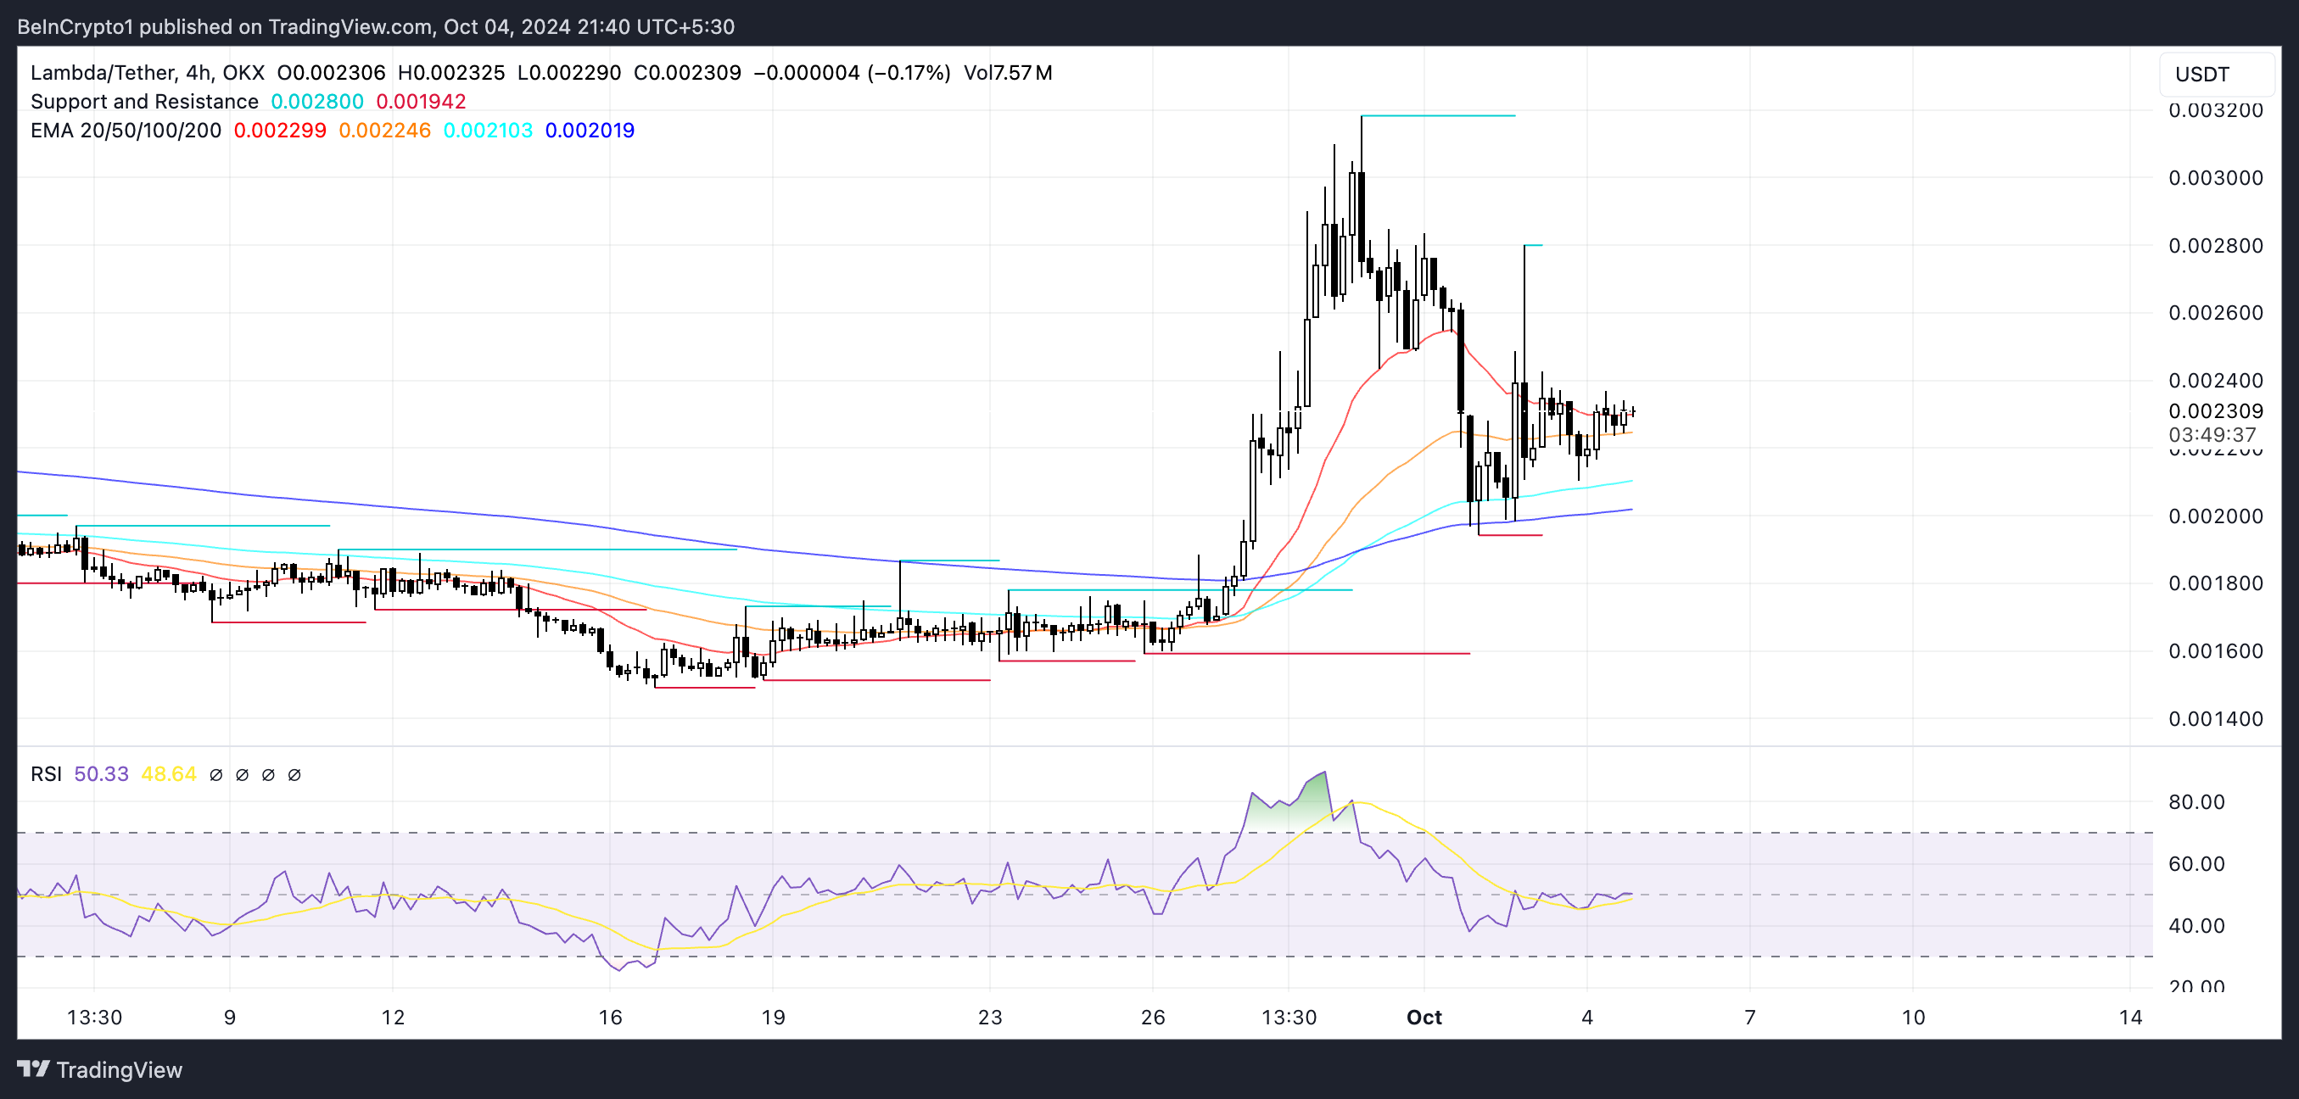Select the EMA 20/50/100/200 indicator legend
This screenshot has width=2299, height=1099.
click(125, 131)
